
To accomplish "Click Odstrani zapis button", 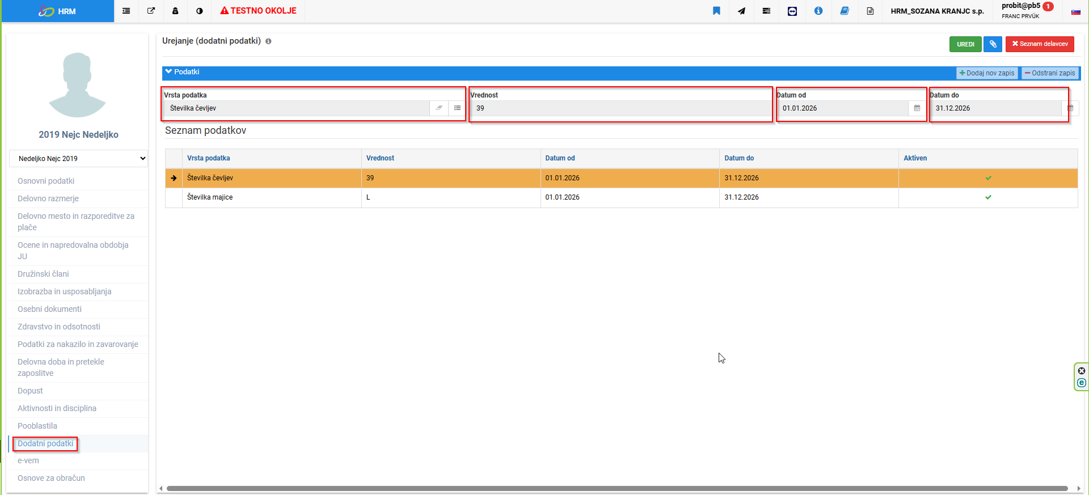I will (1050, 73).
